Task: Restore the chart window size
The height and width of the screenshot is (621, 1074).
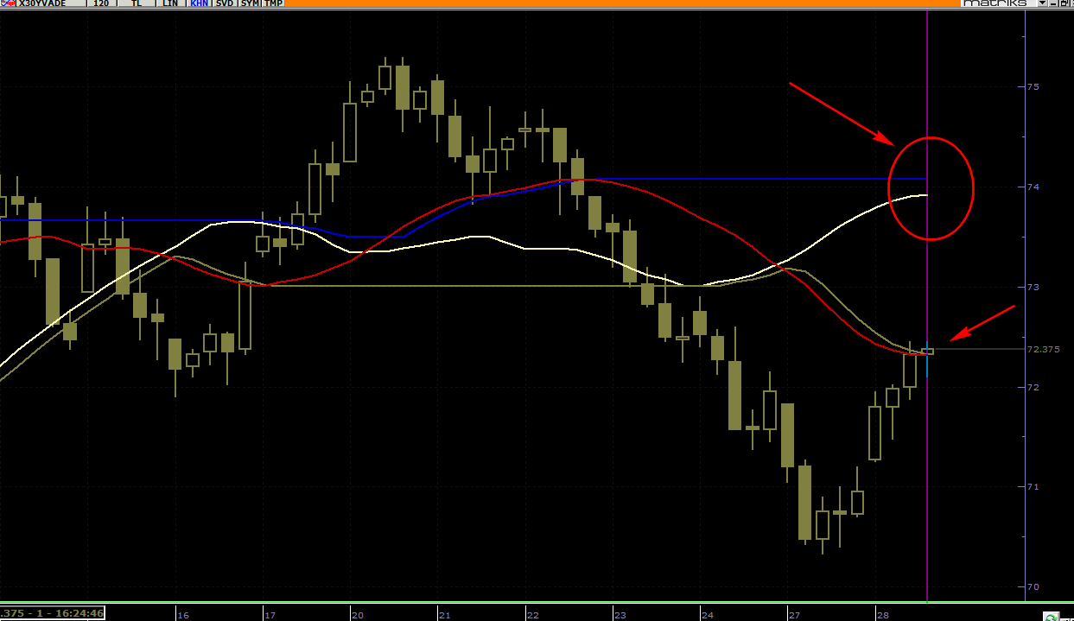Action: click(x=1066, y=3)
